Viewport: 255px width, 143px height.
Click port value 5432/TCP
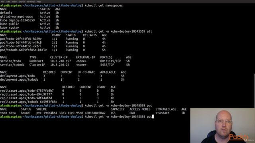point(107,65)
